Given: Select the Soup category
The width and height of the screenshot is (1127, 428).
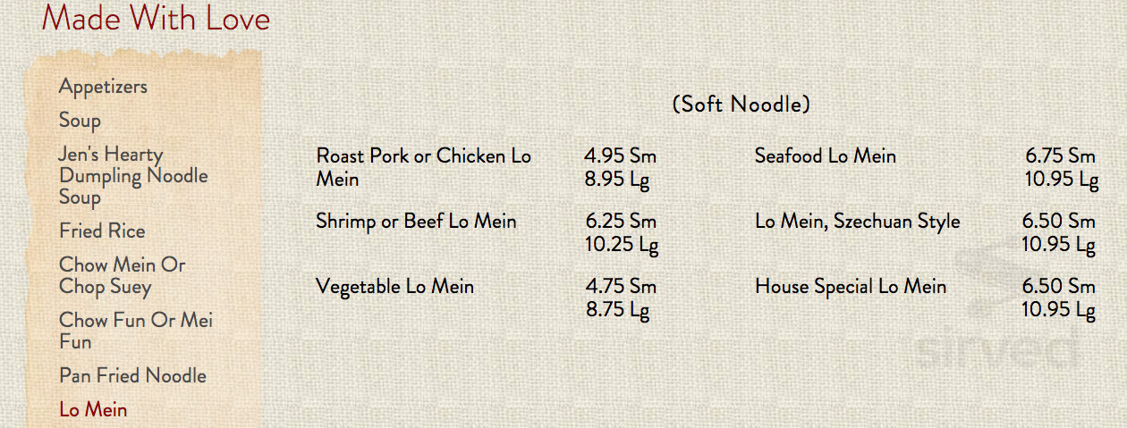Looking at the screenshot, I should pyautogui.click(x=80, y=120).
